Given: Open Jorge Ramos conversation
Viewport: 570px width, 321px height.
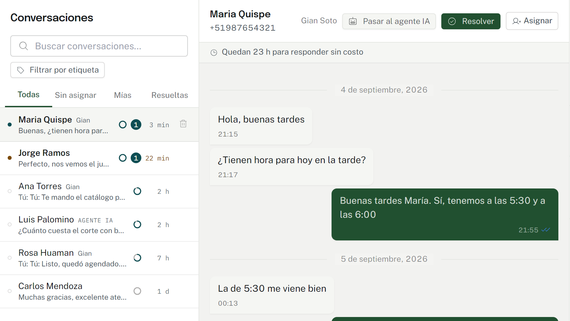Looking at the screenshot, I should [x=99, y=158].
